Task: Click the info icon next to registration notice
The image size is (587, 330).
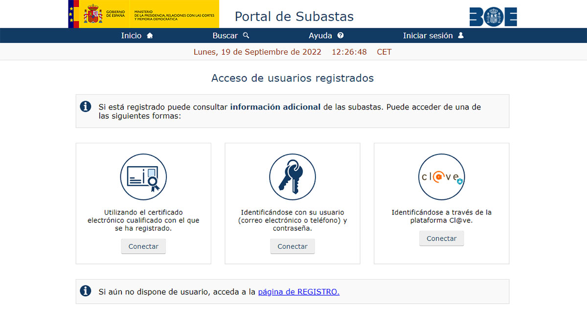Action: pyautogui.click(x=86, y=291)
